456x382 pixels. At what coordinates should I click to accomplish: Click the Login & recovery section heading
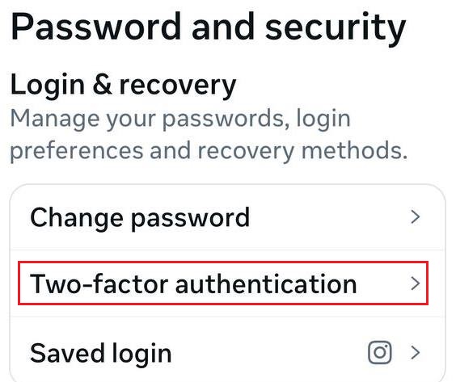123,86
